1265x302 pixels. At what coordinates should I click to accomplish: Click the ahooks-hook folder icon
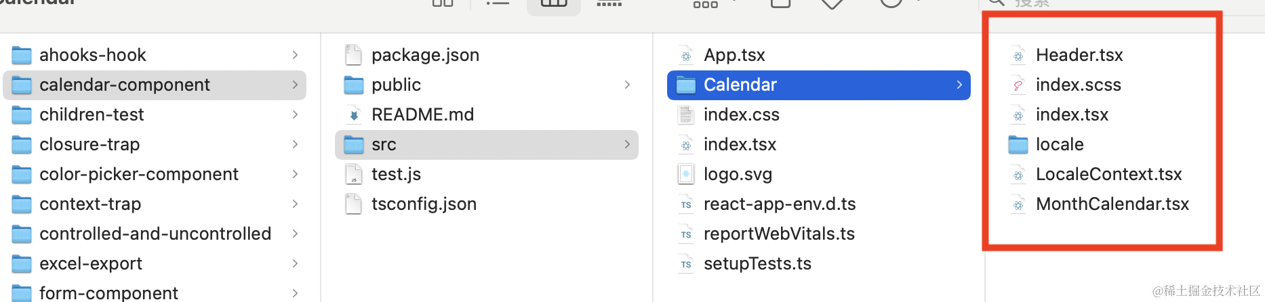point(22,55)
